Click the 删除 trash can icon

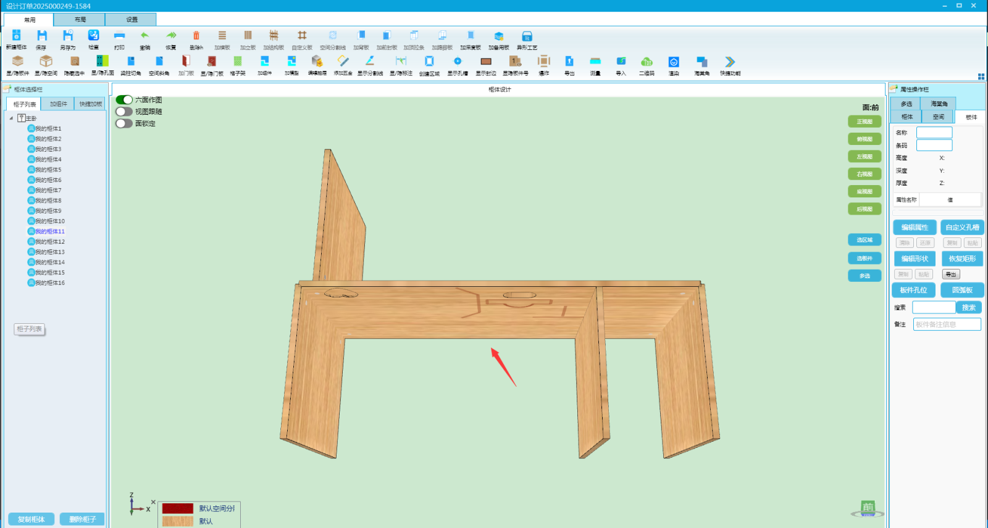(x=196, y=36)
